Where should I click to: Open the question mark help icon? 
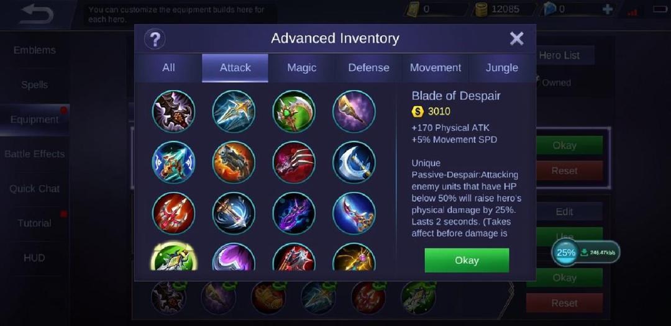155,39
